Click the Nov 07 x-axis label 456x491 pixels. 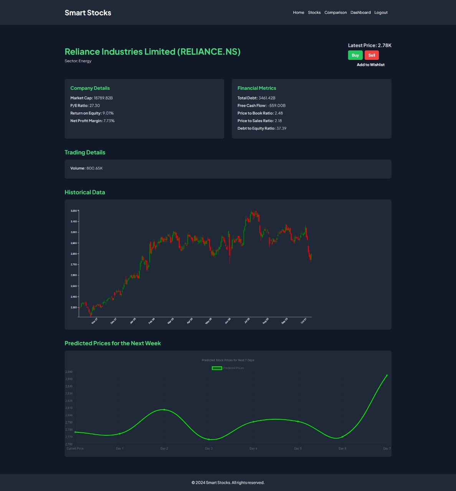[x=94, y=321]
